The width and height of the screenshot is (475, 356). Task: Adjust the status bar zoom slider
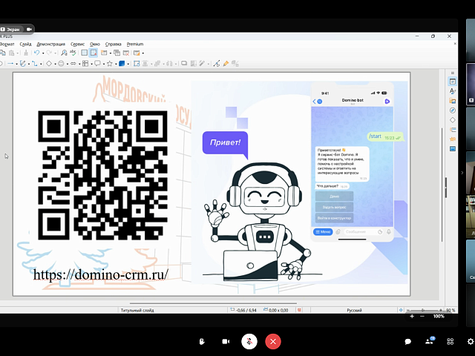click(423, 310)
